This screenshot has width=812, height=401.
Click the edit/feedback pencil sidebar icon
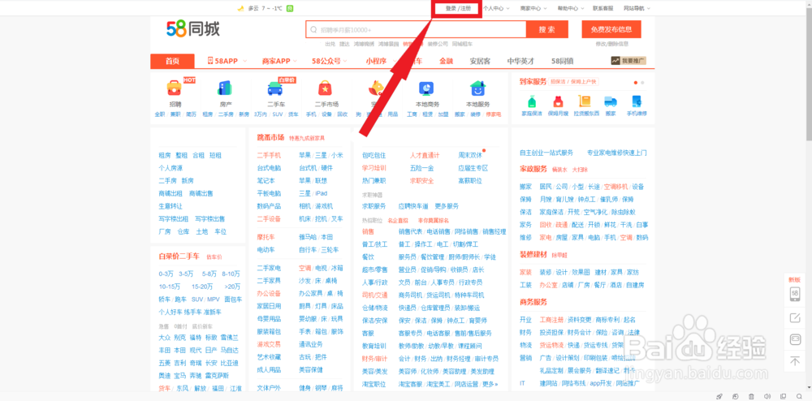click(x=795, y=317)
